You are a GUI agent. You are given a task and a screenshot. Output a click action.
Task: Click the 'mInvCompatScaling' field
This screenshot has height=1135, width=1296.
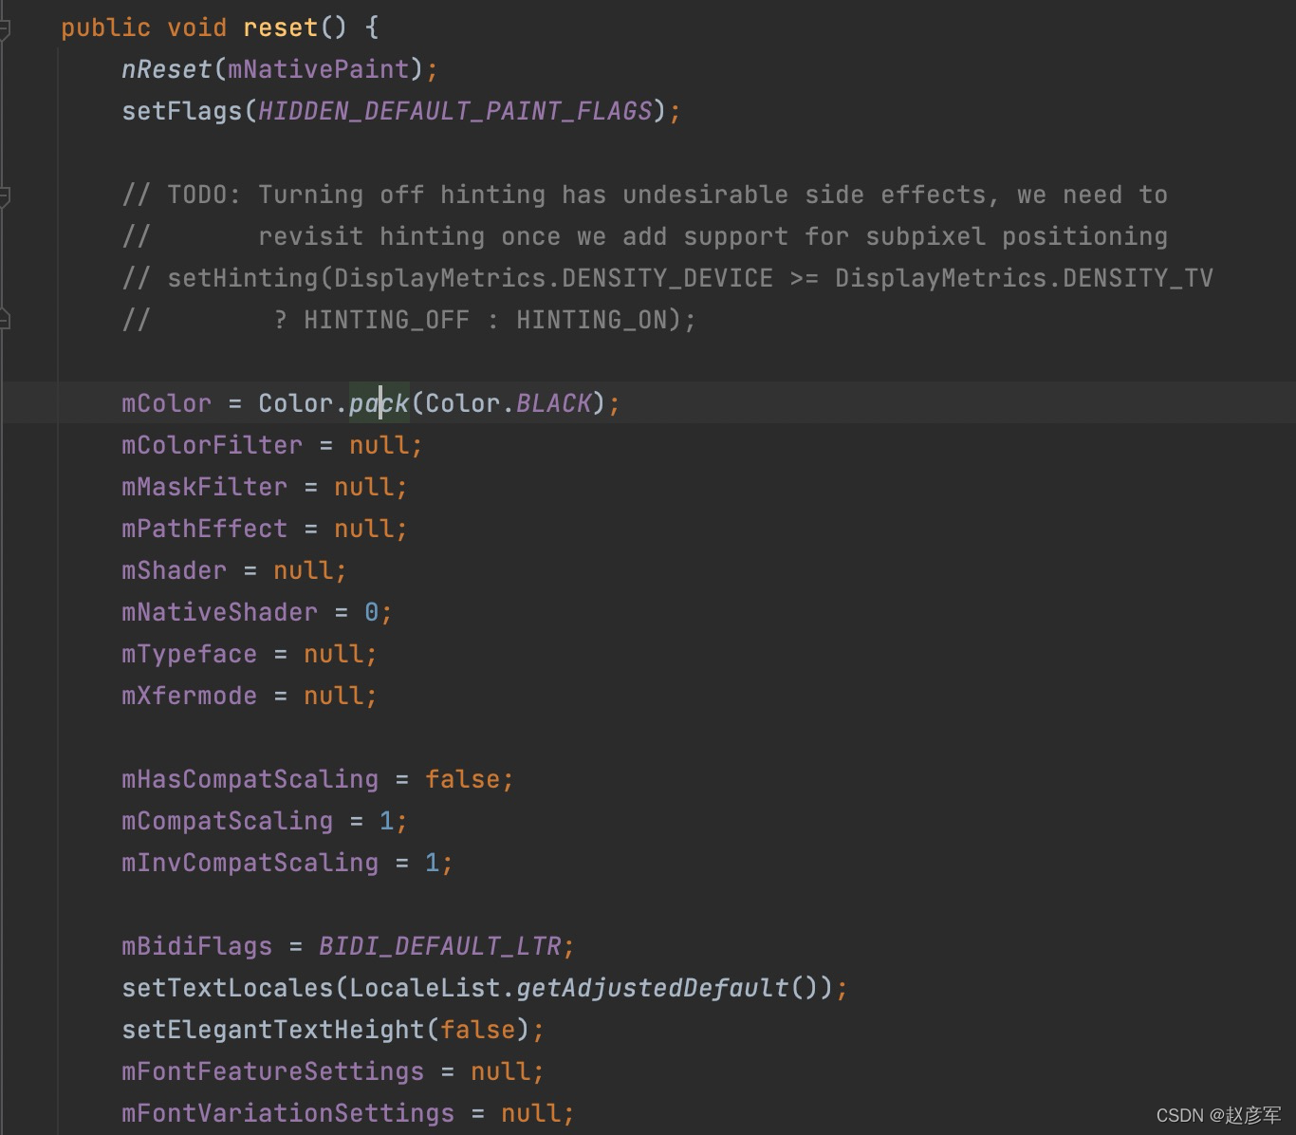click(250, 863)
